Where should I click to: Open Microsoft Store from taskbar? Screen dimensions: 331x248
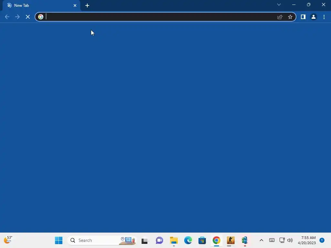(202, 240)
